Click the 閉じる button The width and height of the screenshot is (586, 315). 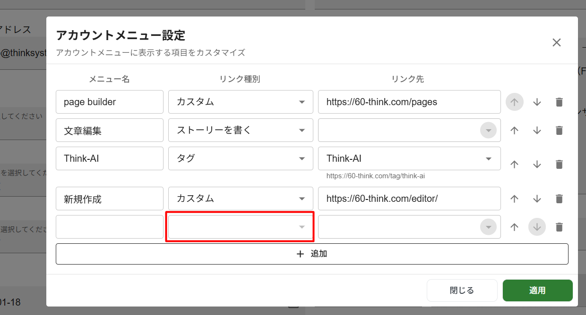tap(462, 290)
